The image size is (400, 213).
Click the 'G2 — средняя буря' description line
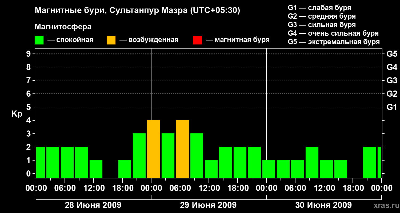[322, 16]
